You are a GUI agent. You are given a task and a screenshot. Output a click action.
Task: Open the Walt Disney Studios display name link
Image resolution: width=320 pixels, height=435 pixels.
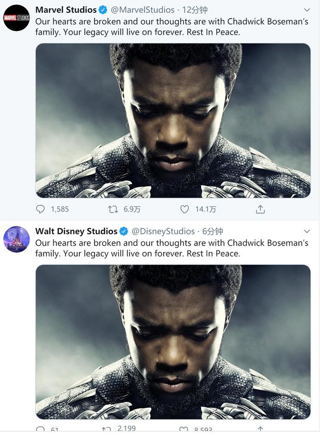[x=76, y=231]
